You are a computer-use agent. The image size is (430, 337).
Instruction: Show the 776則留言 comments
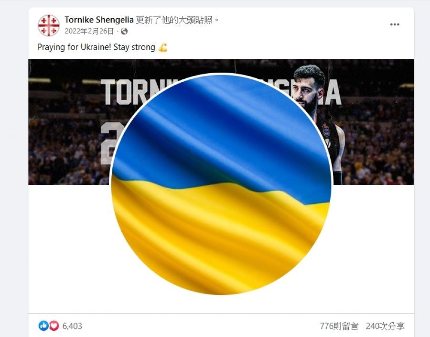[339, 326]
